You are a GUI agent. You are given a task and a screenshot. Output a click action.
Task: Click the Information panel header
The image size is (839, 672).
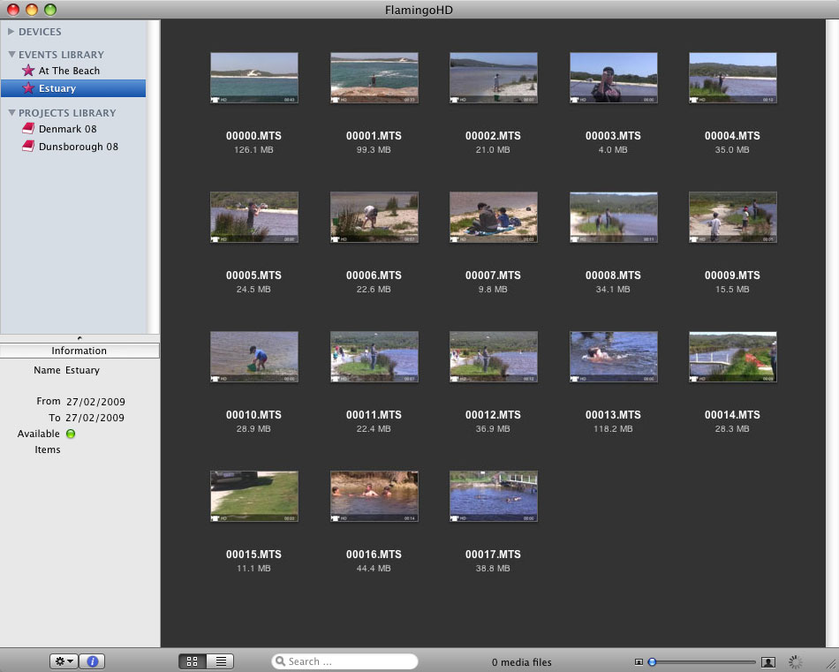[79, 351]
